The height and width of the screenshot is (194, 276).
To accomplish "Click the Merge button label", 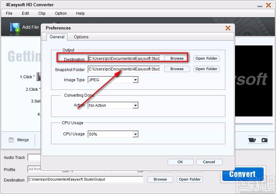I will (23, 140).
